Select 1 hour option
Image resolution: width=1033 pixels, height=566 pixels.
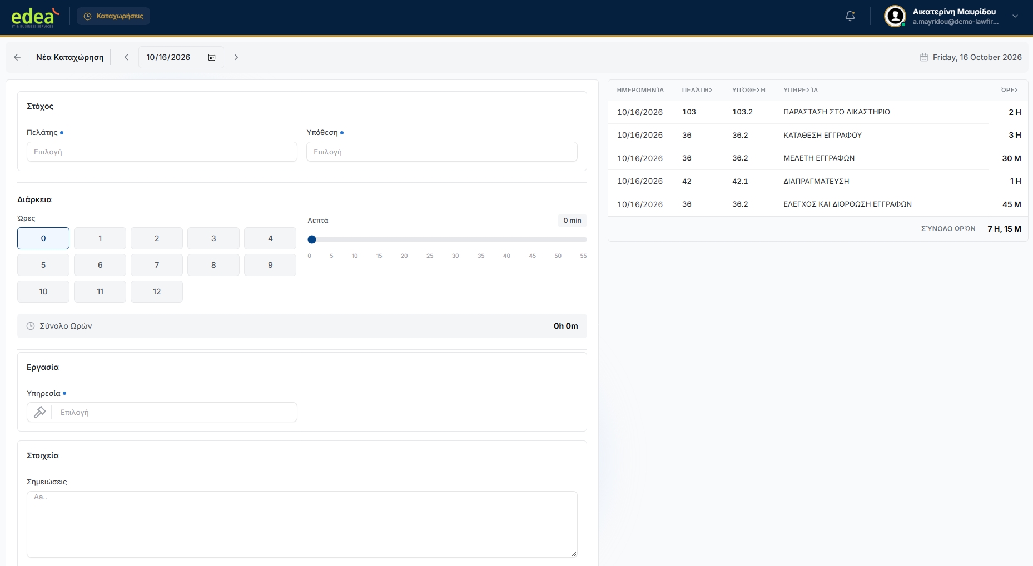[100, 238]
